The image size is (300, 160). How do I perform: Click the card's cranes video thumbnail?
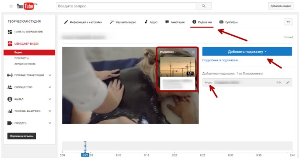tap(177, 67)
